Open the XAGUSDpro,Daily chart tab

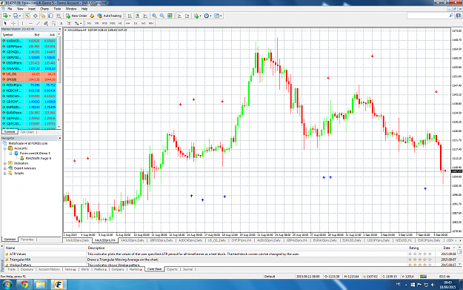(133, 240)
